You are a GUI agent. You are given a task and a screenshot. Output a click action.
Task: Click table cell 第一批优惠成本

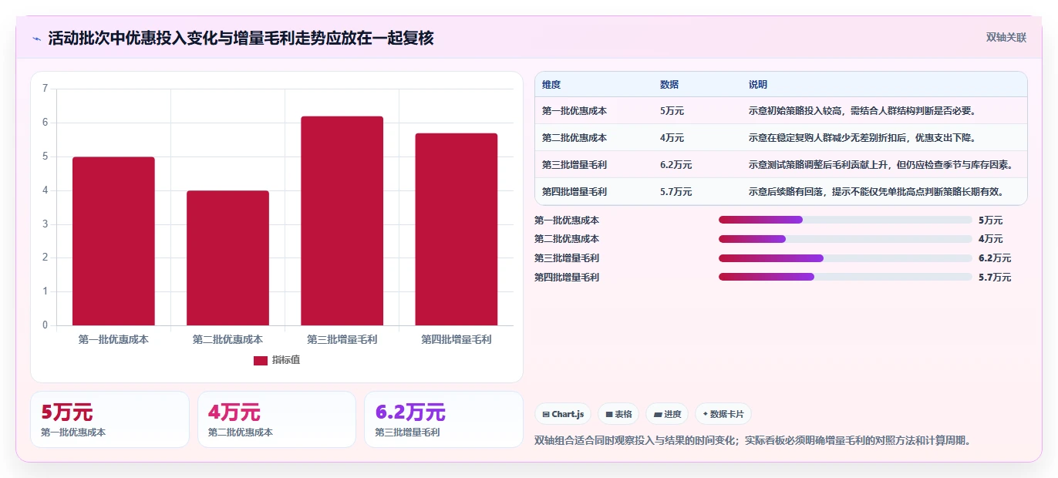click(574, 111)
